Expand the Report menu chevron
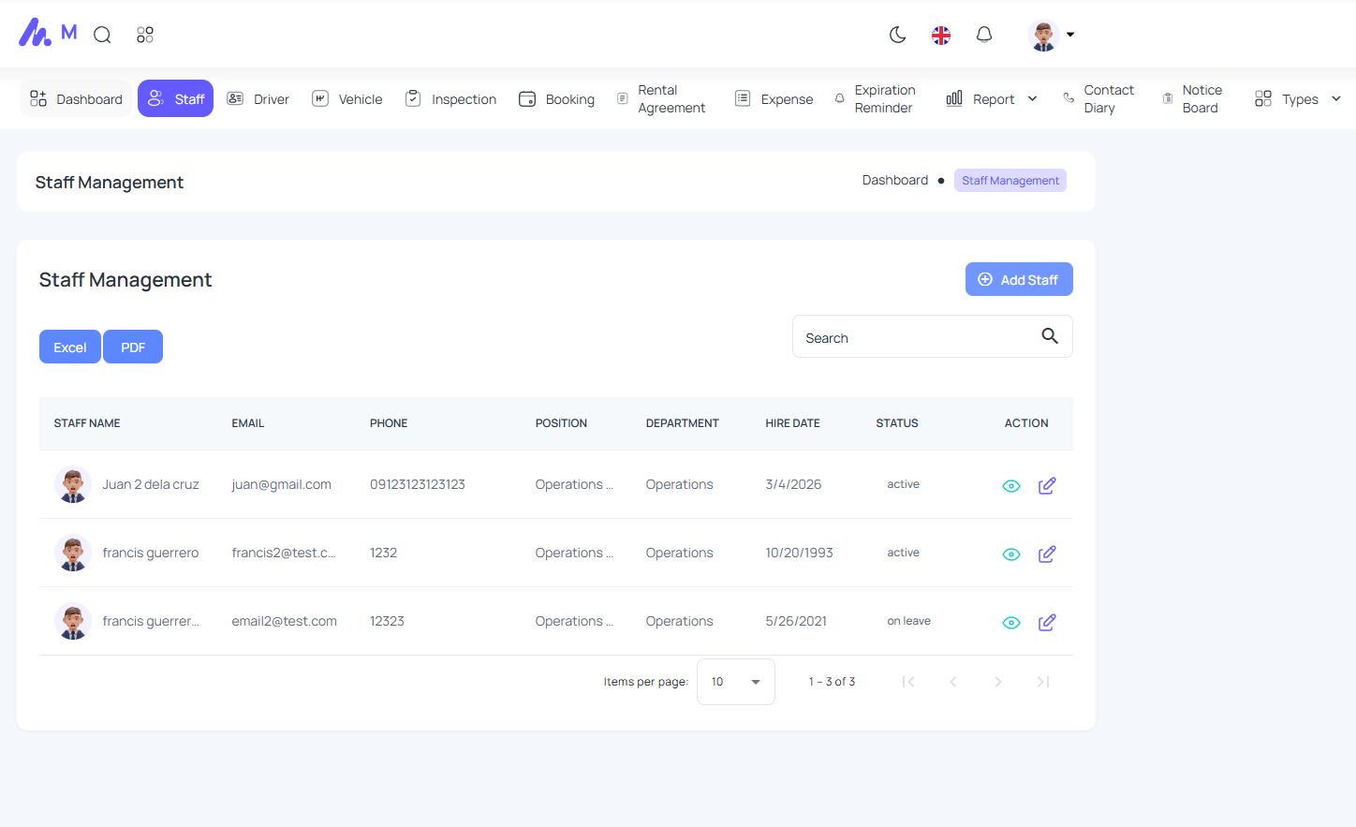The width and height of the screenshot is (1356, 827). point(1032,98)
